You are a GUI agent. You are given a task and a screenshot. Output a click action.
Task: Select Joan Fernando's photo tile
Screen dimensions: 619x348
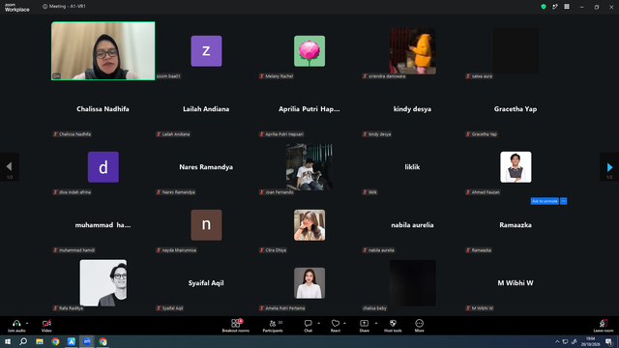pyautogui.click(x=309, y=167)
